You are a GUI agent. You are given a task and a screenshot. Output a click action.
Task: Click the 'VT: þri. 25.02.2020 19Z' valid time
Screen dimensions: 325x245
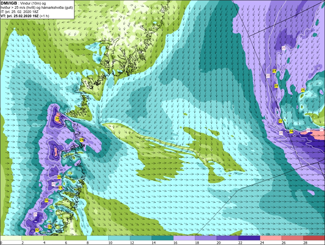click(x=20, y=16)
